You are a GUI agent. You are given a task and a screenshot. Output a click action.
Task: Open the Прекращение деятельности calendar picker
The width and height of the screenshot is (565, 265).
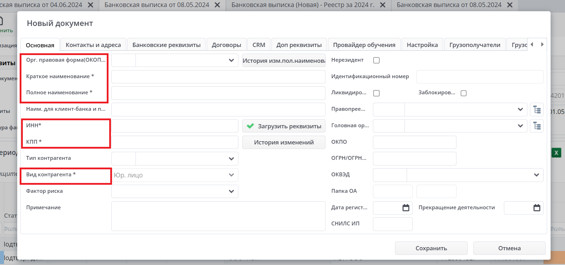click(537, 208)
